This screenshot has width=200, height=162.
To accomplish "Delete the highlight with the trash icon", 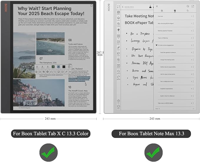I will 69,67.
